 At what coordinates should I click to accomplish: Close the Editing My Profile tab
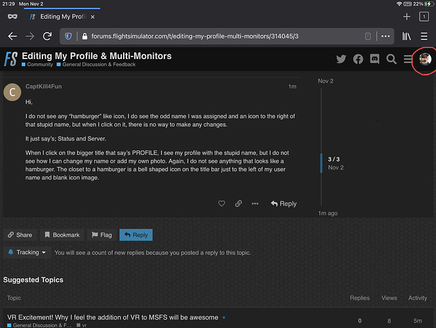92,17
